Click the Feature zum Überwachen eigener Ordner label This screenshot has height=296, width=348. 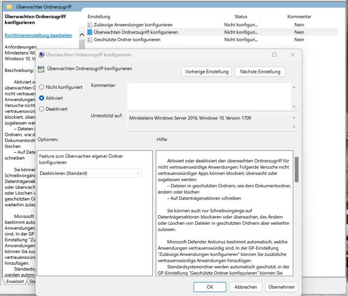(x=81, y=159)
